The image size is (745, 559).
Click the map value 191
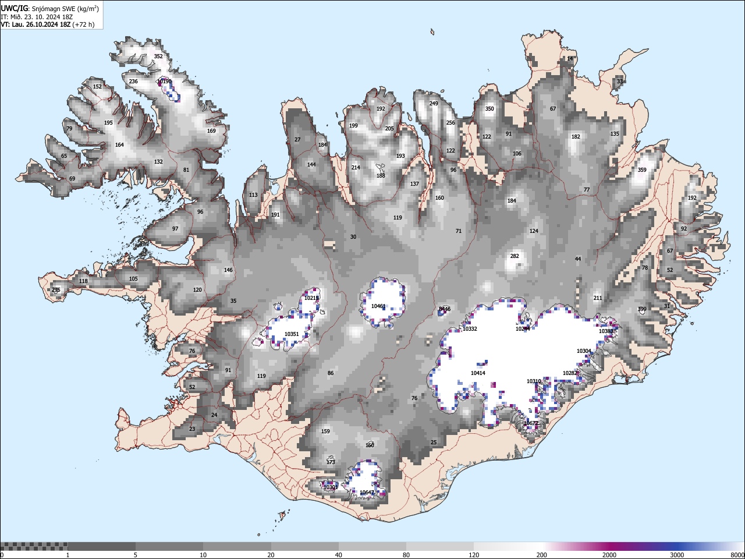point(275,215)
